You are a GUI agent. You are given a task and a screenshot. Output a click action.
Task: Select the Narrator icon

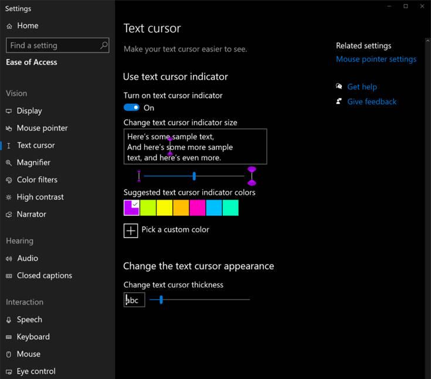9,215
